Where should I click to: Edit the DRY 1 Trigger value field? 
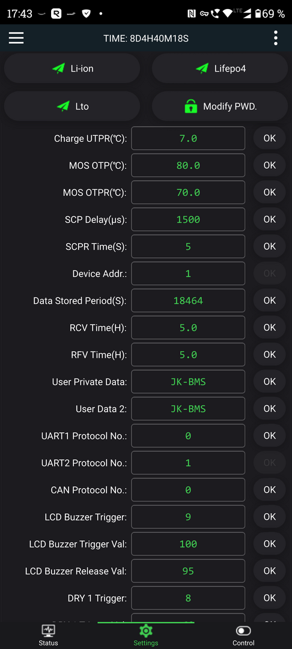[x=188, y=598]
